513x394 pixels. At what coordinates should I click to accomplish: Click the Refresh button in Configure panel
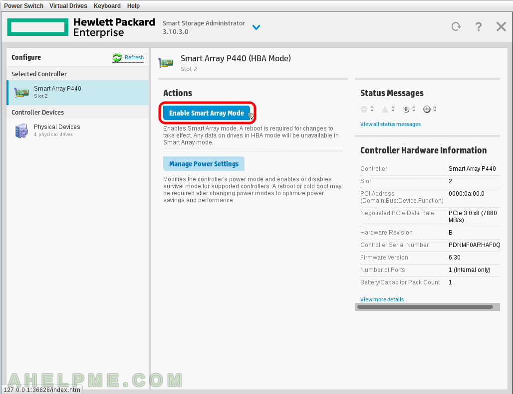(x=128, y=57)
